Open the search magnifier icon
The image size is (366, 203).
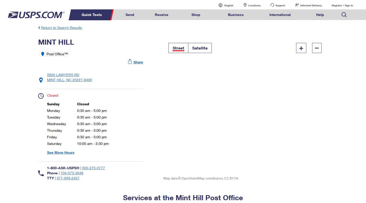click(344, 15)
